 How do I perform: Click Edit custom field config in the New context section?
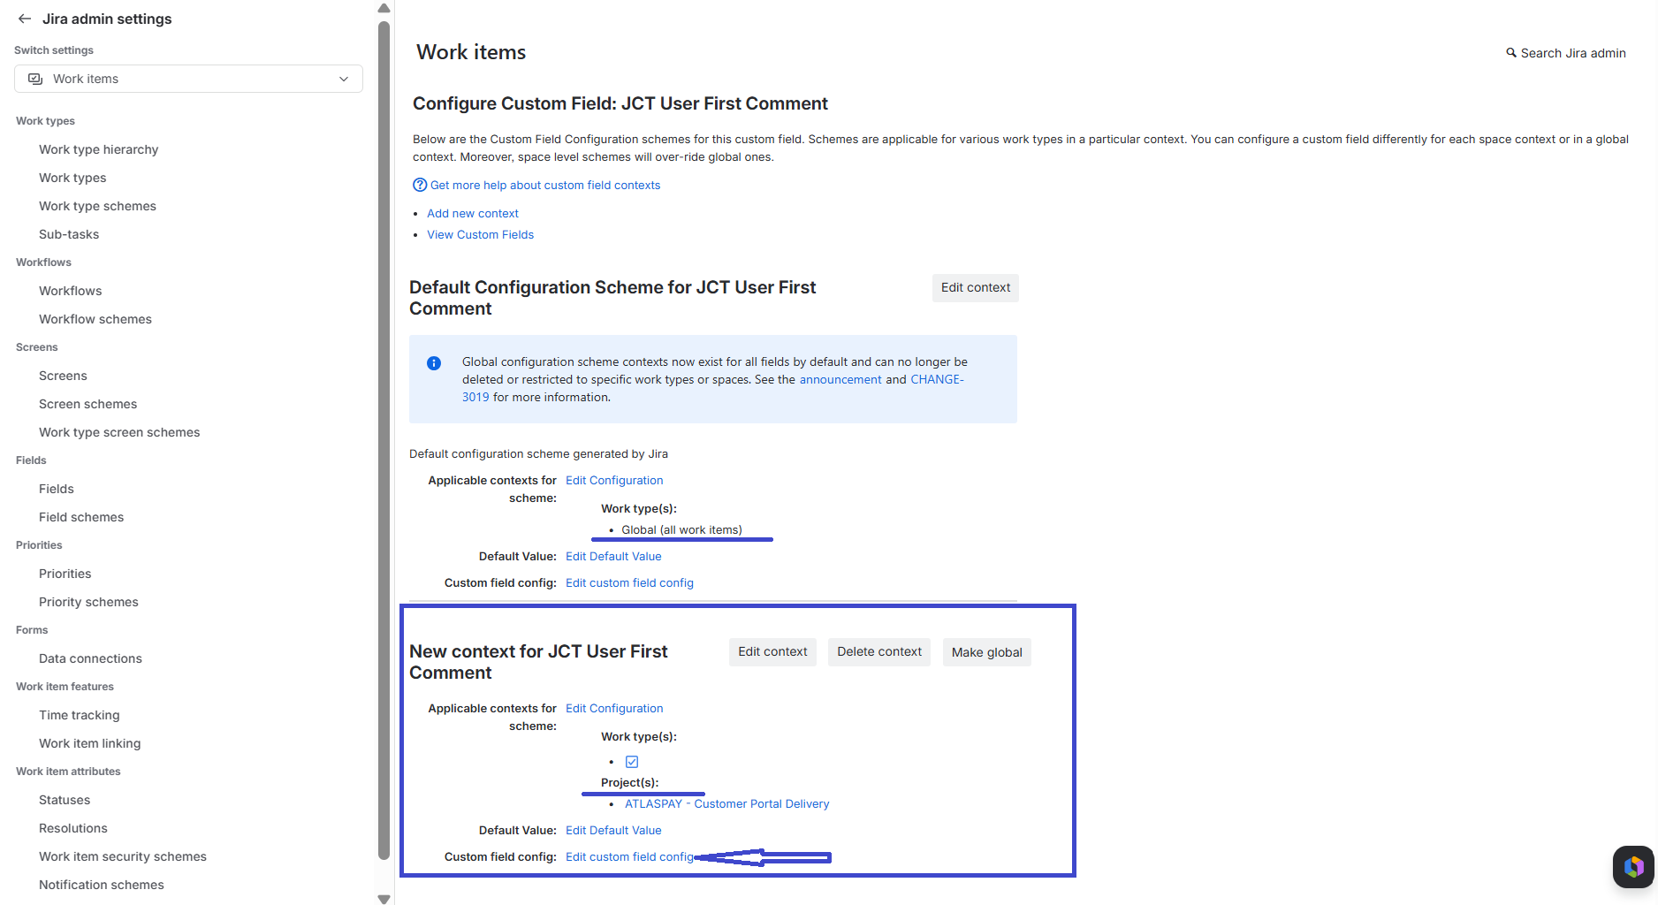(629, 856)
